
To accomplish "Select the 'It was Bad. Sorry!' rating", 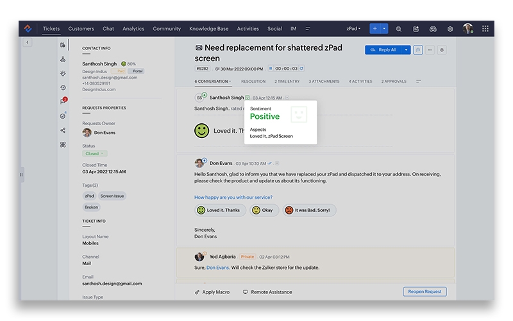I will (x=309, y=210).
